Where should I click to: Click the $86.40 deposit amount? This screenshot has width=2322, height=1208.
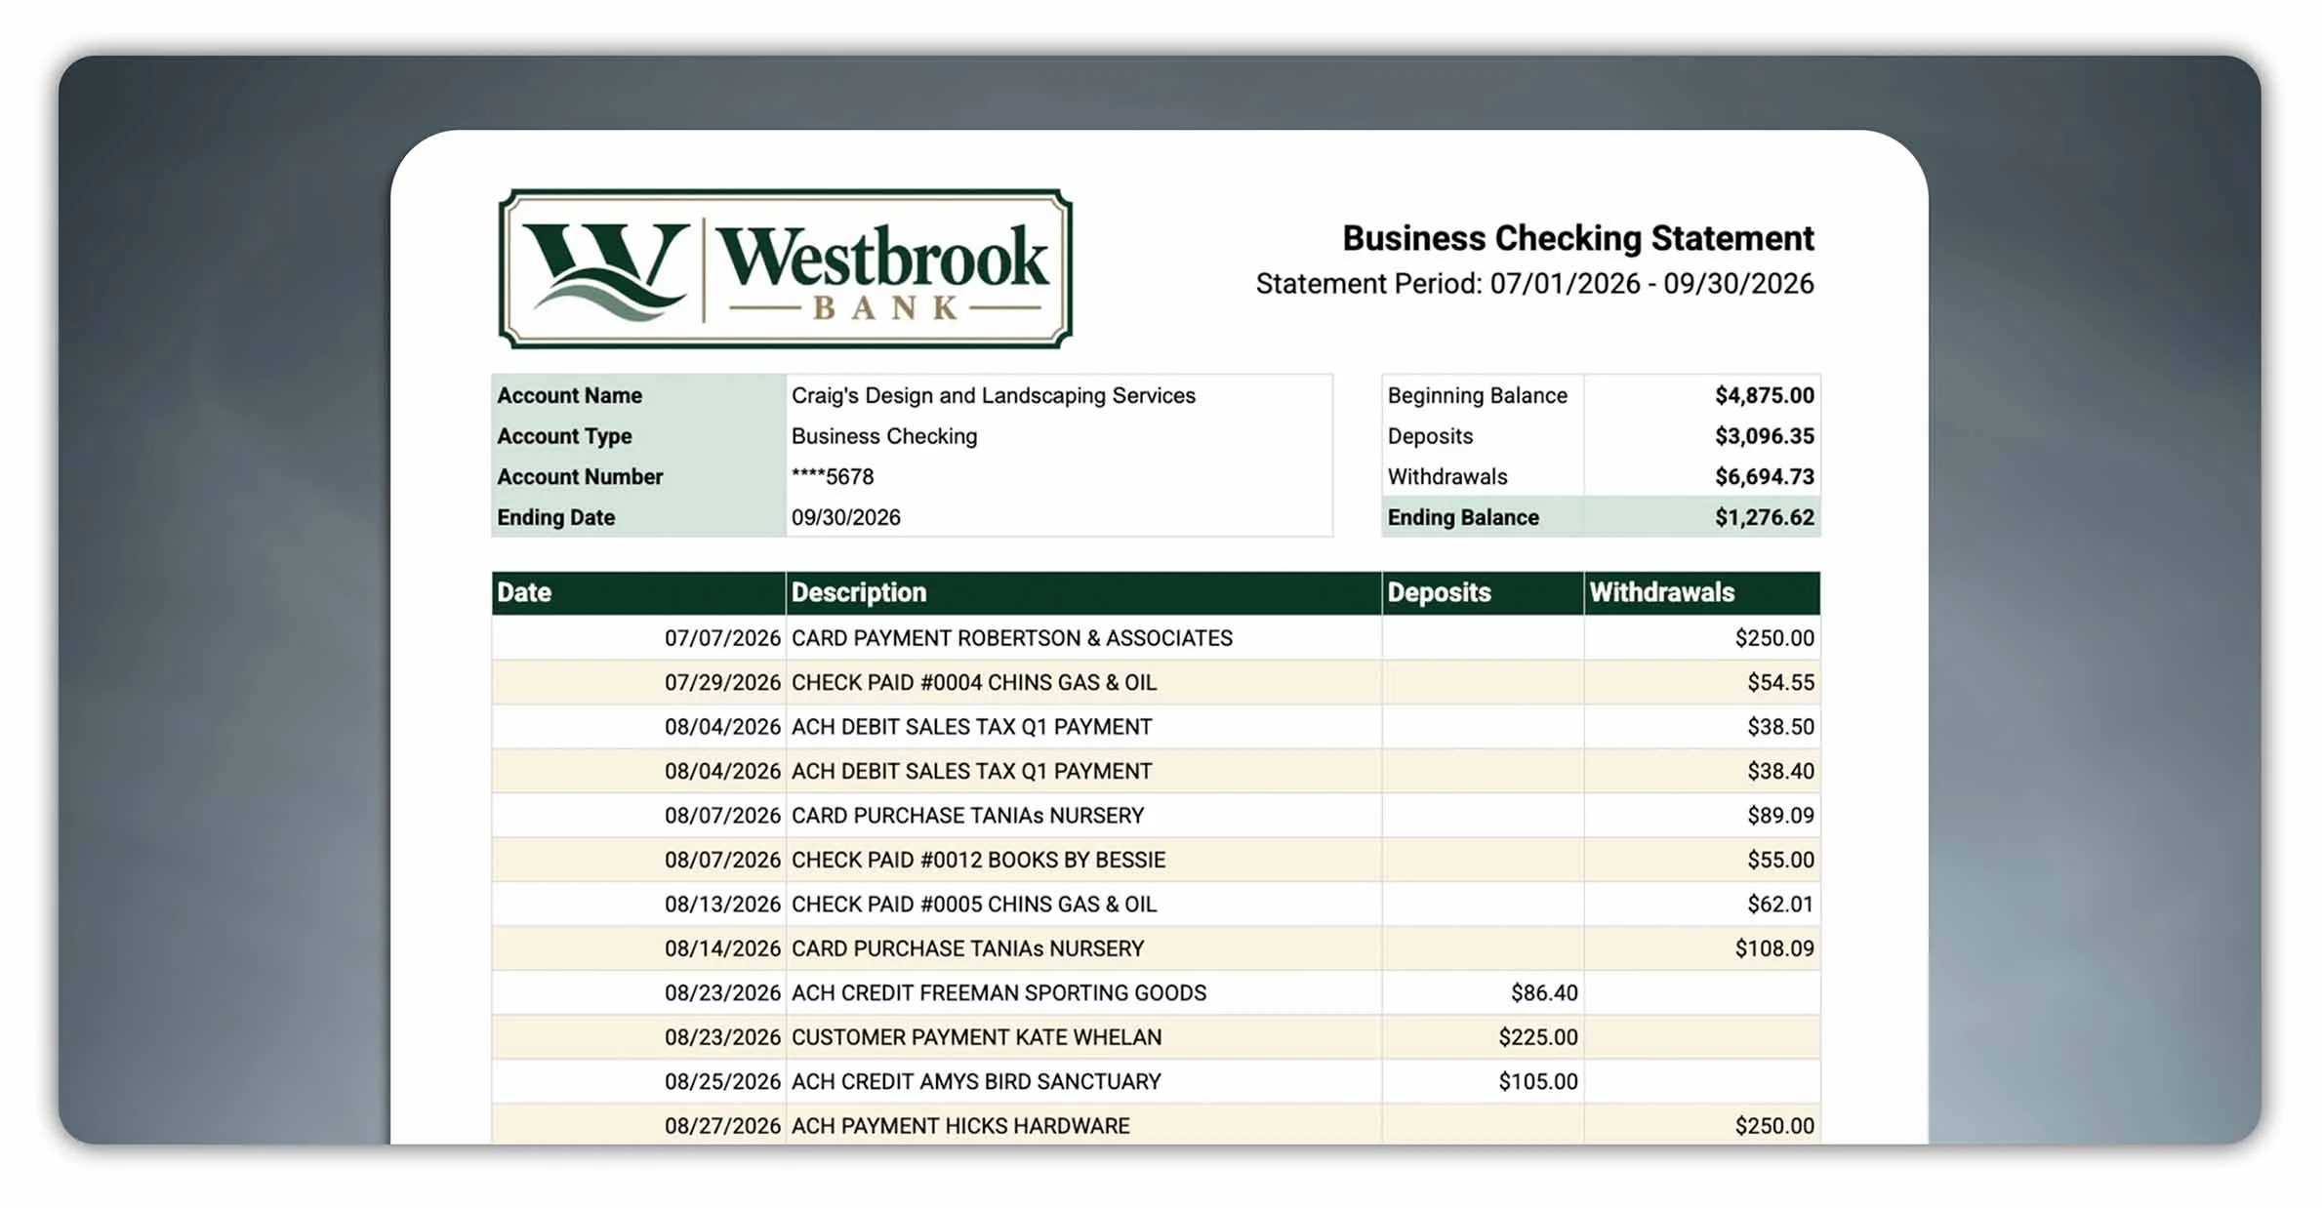pos(1544,993)
